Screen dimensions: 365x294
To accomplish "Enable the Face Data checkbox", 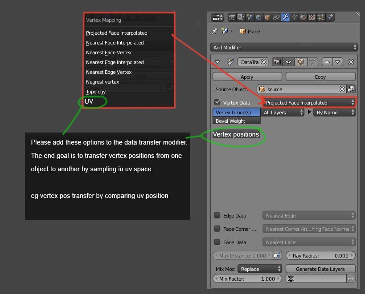I will point(217,242).
